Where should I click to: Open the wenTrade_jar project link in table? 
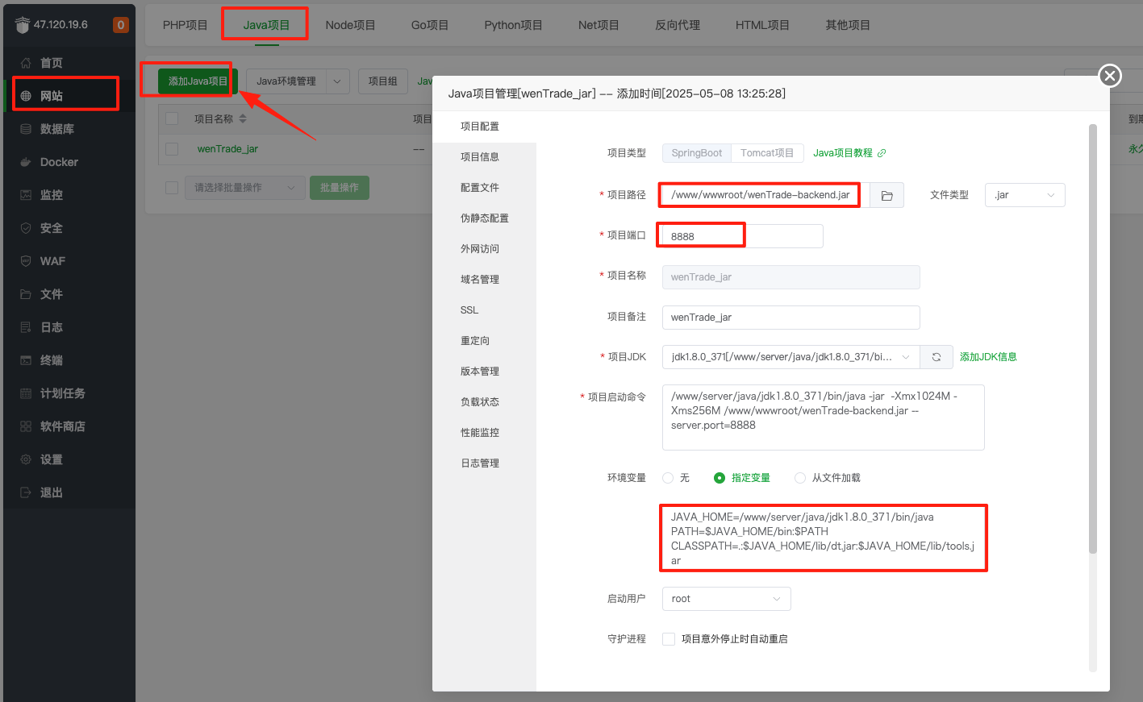(227, 149)
